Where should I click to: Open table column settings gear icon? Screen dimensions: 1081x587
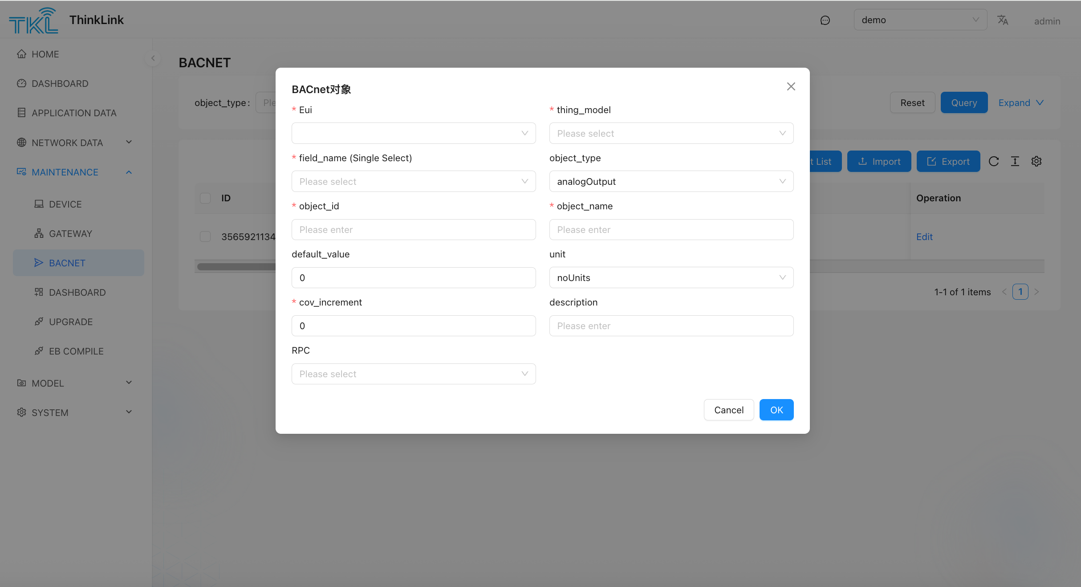[1036, 161]
